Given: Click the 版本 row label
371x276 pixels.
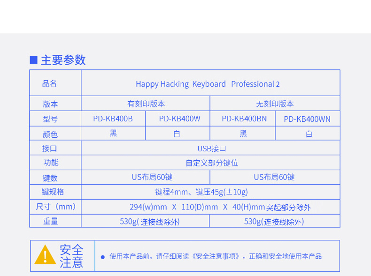Looking at the screenshot, I should (x=50, y=104).
